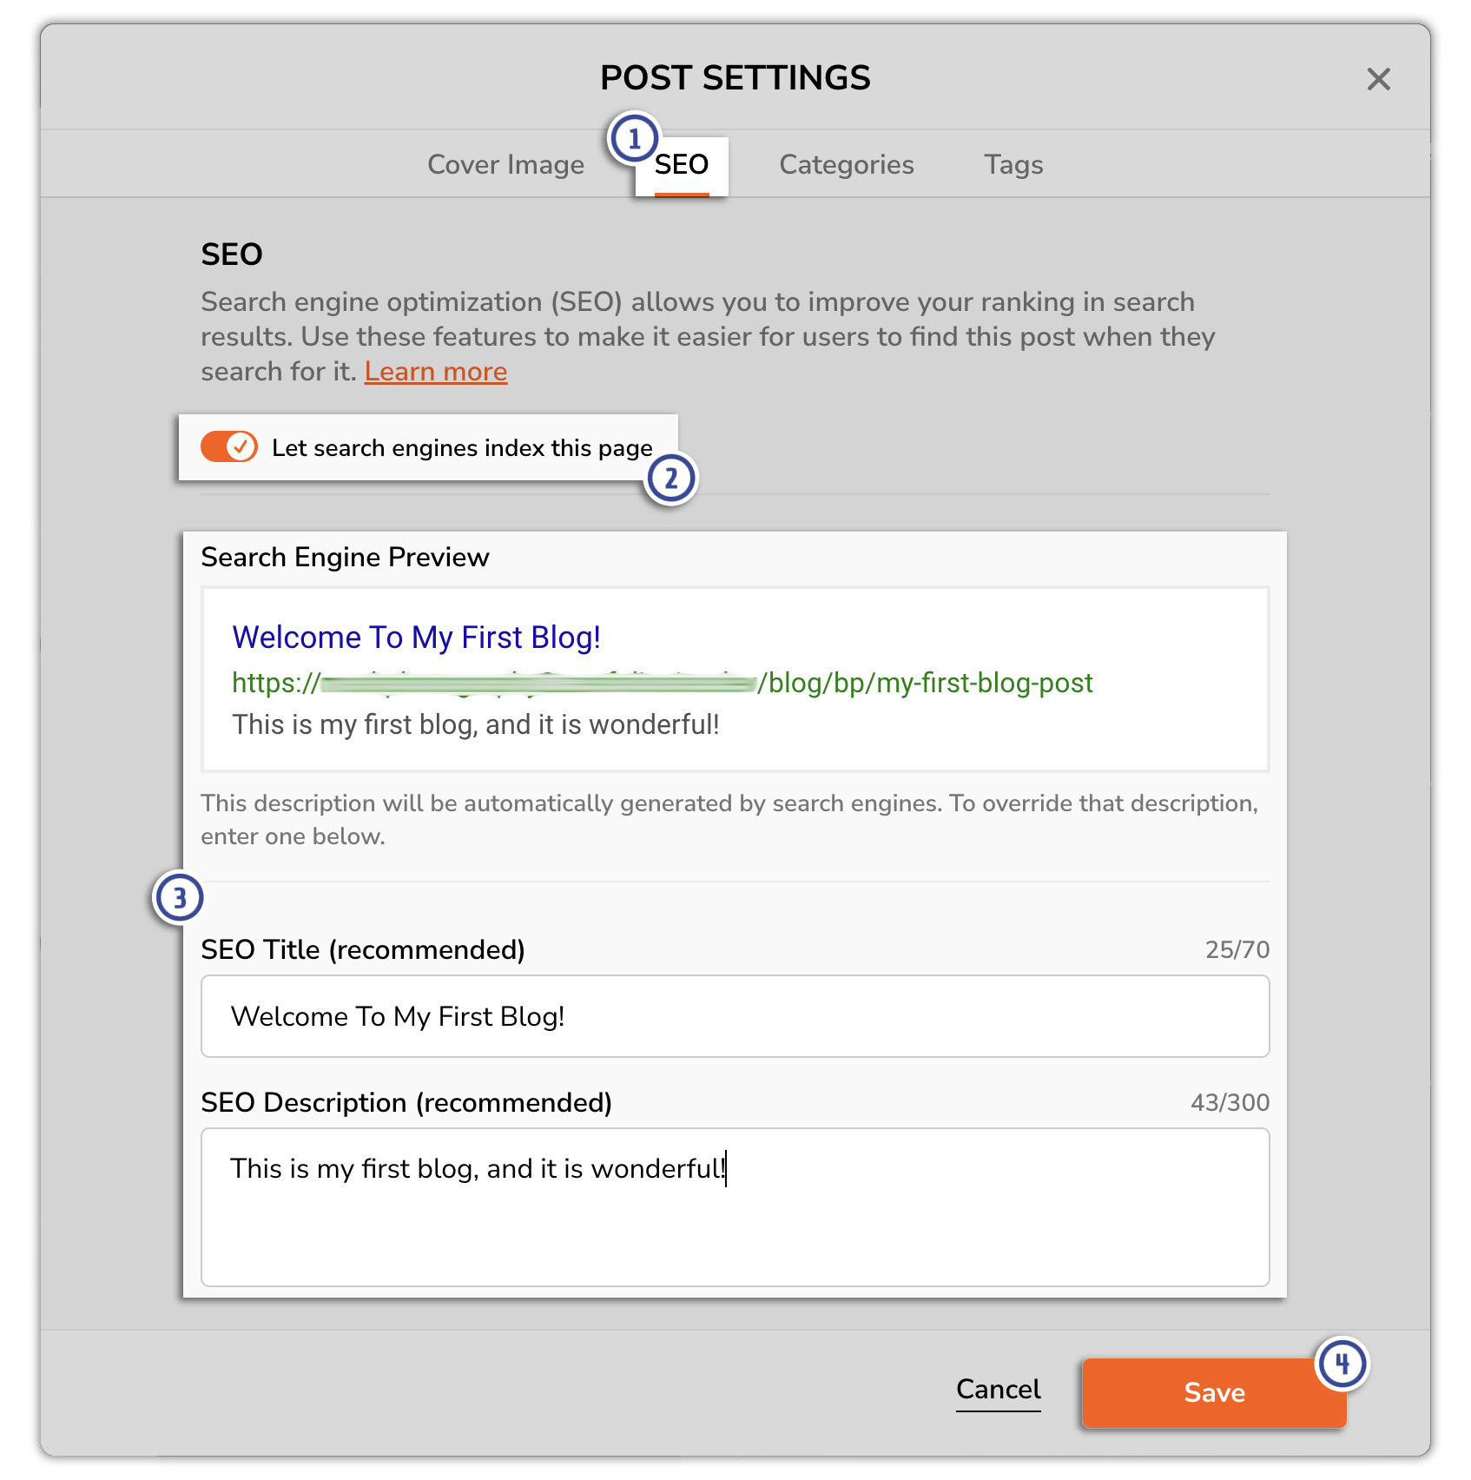Click the numbered step 1 marker
1471x1480 pixels.
634,139
